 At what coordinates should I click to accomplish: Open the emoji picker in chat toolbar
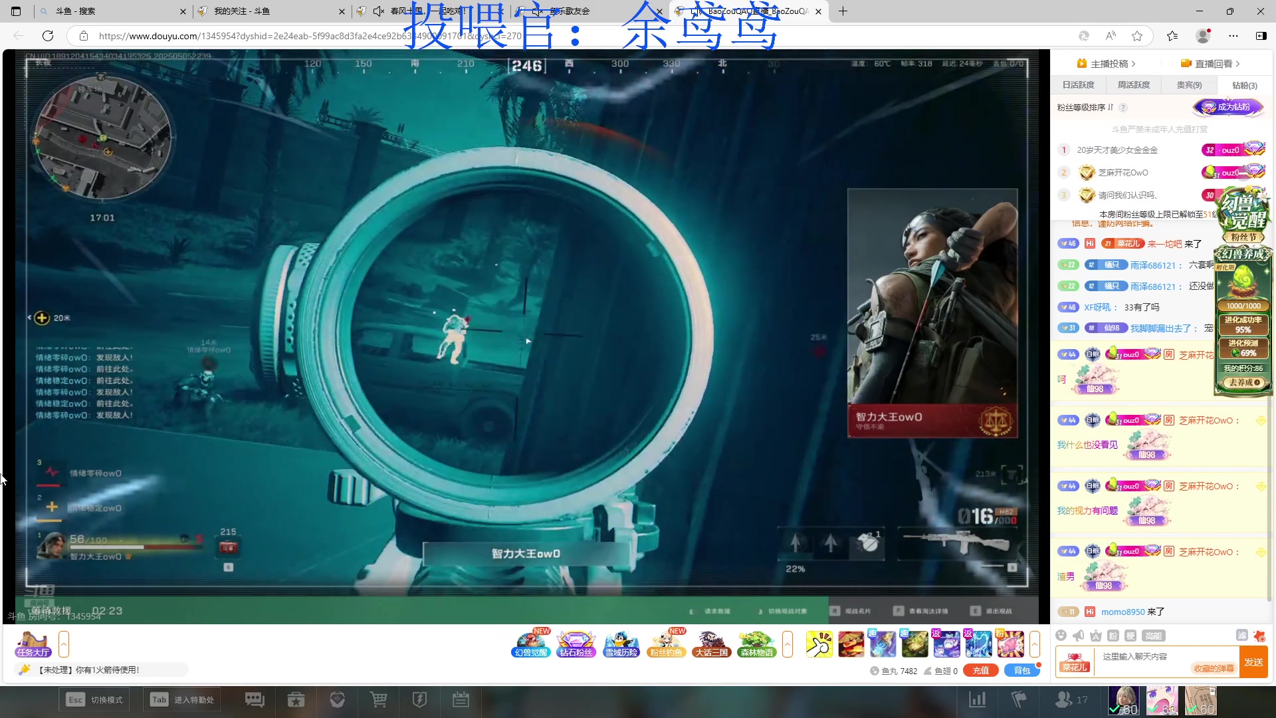(x=1061, y=636)
